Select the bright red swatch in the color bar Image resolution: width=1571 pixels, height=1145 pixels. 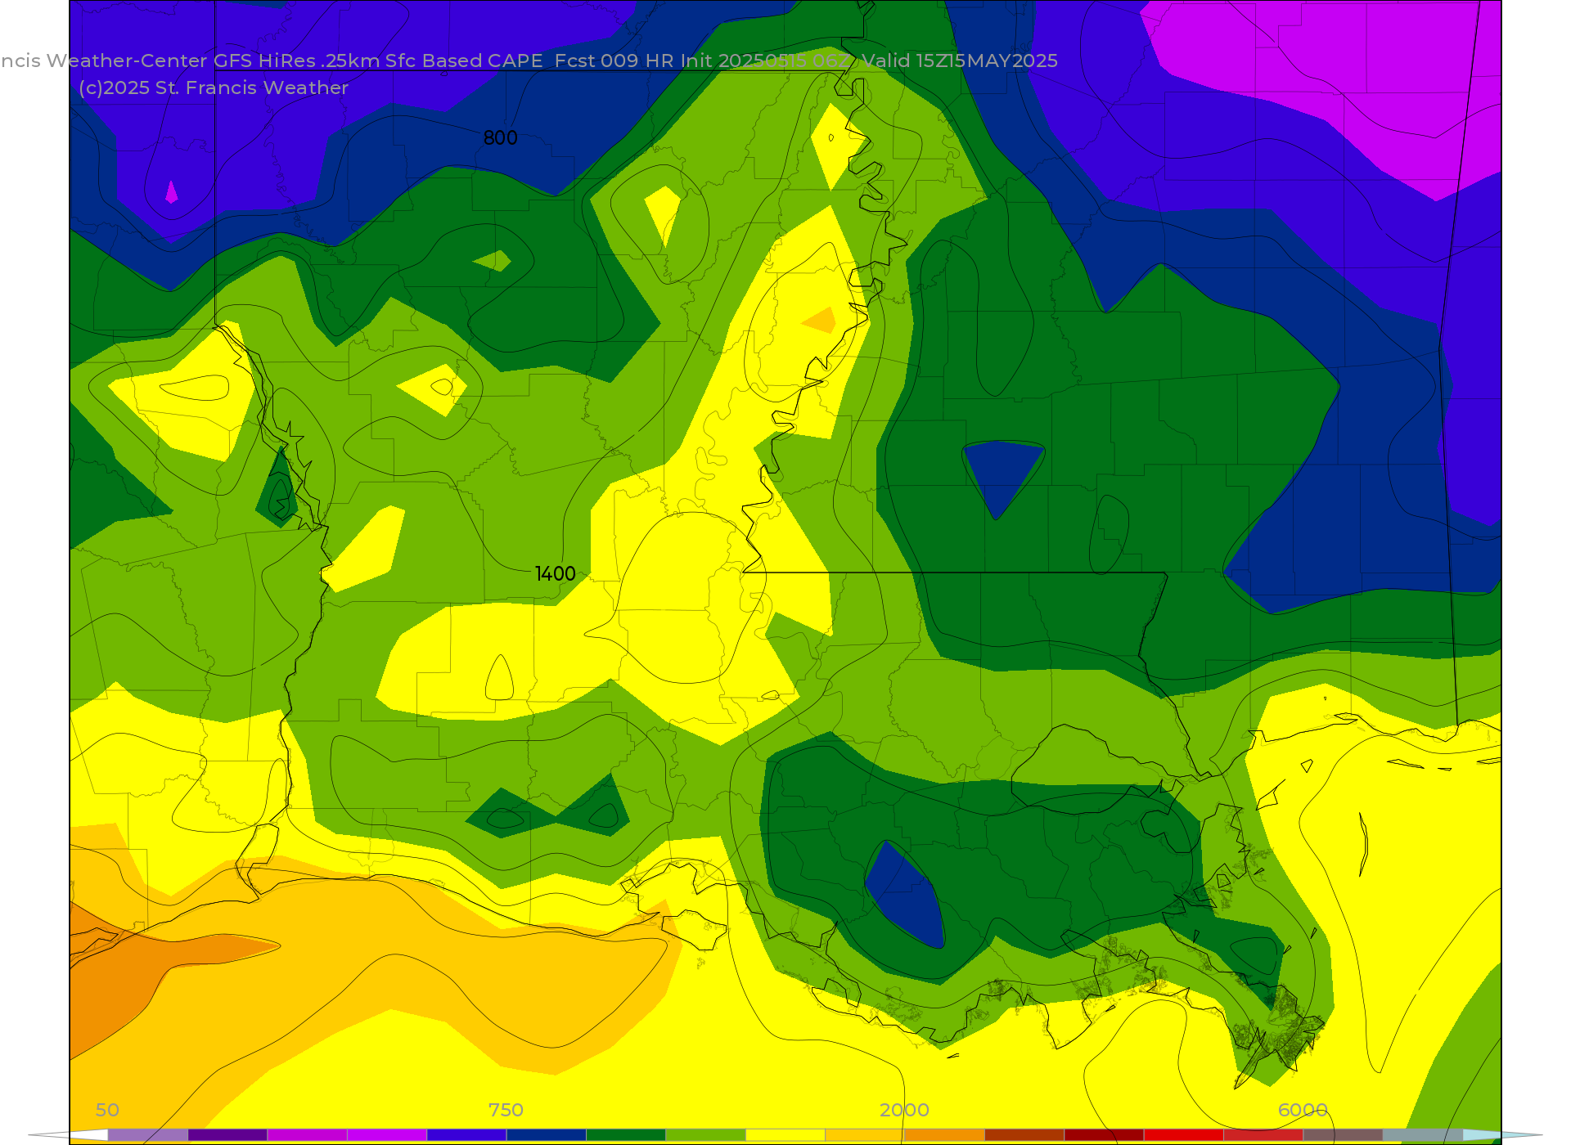(x=1184, y=1135)
